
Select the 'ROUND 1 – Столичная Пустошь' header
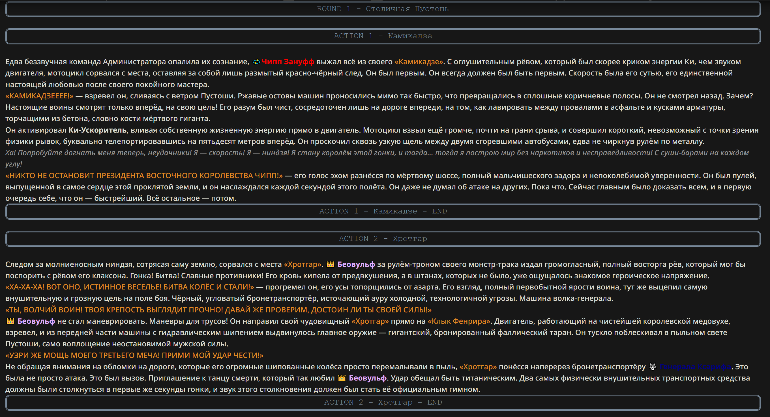pyautogui.click(x=383, y=9)
